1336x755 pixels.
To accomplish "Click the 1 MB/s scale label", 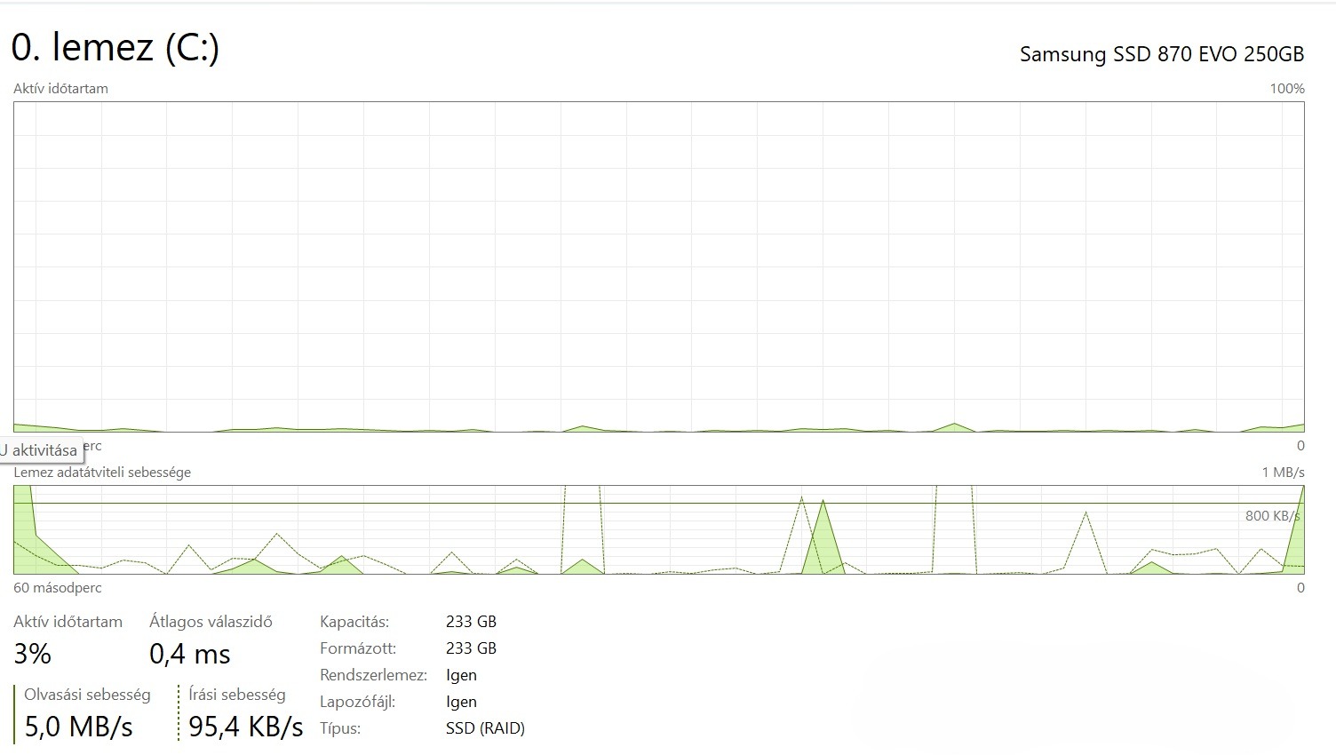I will coord(1283,473).
